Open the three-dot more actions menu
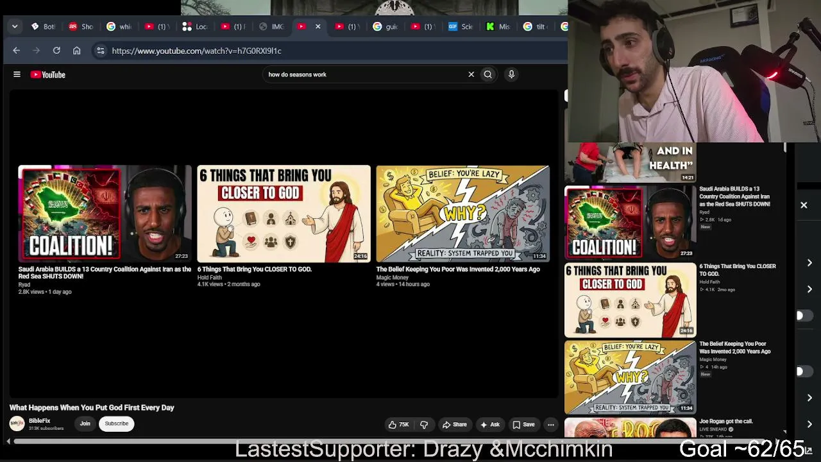This screenshot has height=462, width=821. [550, 424]
